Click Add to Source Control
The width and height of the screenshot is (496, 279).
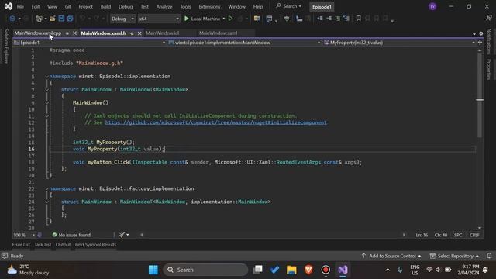(391, 256)
